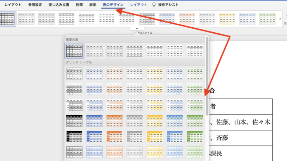Pick orange Grid Table 5 Dark style
Viewport: 287px width, 161px height.
(x=114, y=137)
